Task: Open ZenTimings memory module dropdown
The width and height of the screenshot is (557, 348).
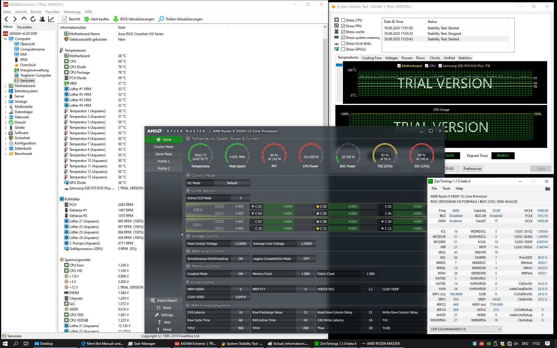Action: tap(466, 329)
